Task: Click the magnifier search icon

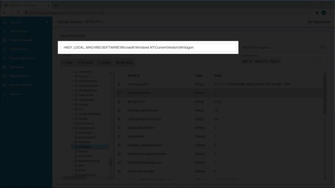Action: [x=322, y=47]
